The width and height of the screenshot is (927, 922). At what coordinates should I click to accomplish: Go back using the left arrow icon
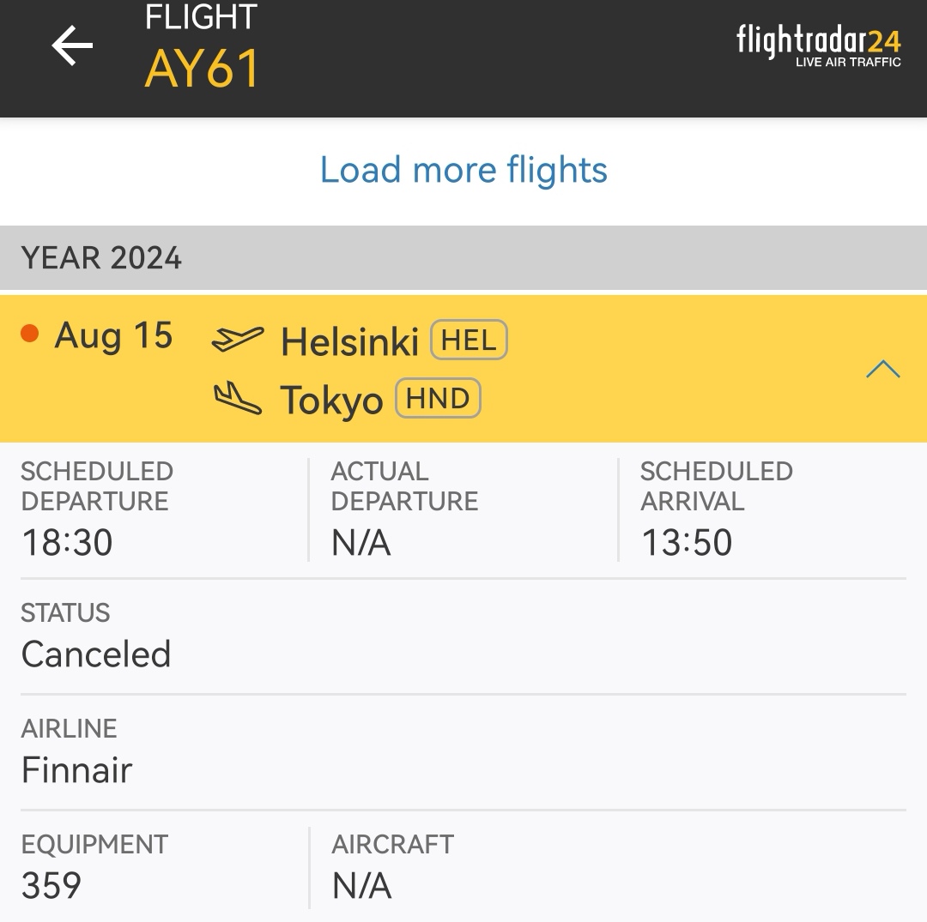72,45
